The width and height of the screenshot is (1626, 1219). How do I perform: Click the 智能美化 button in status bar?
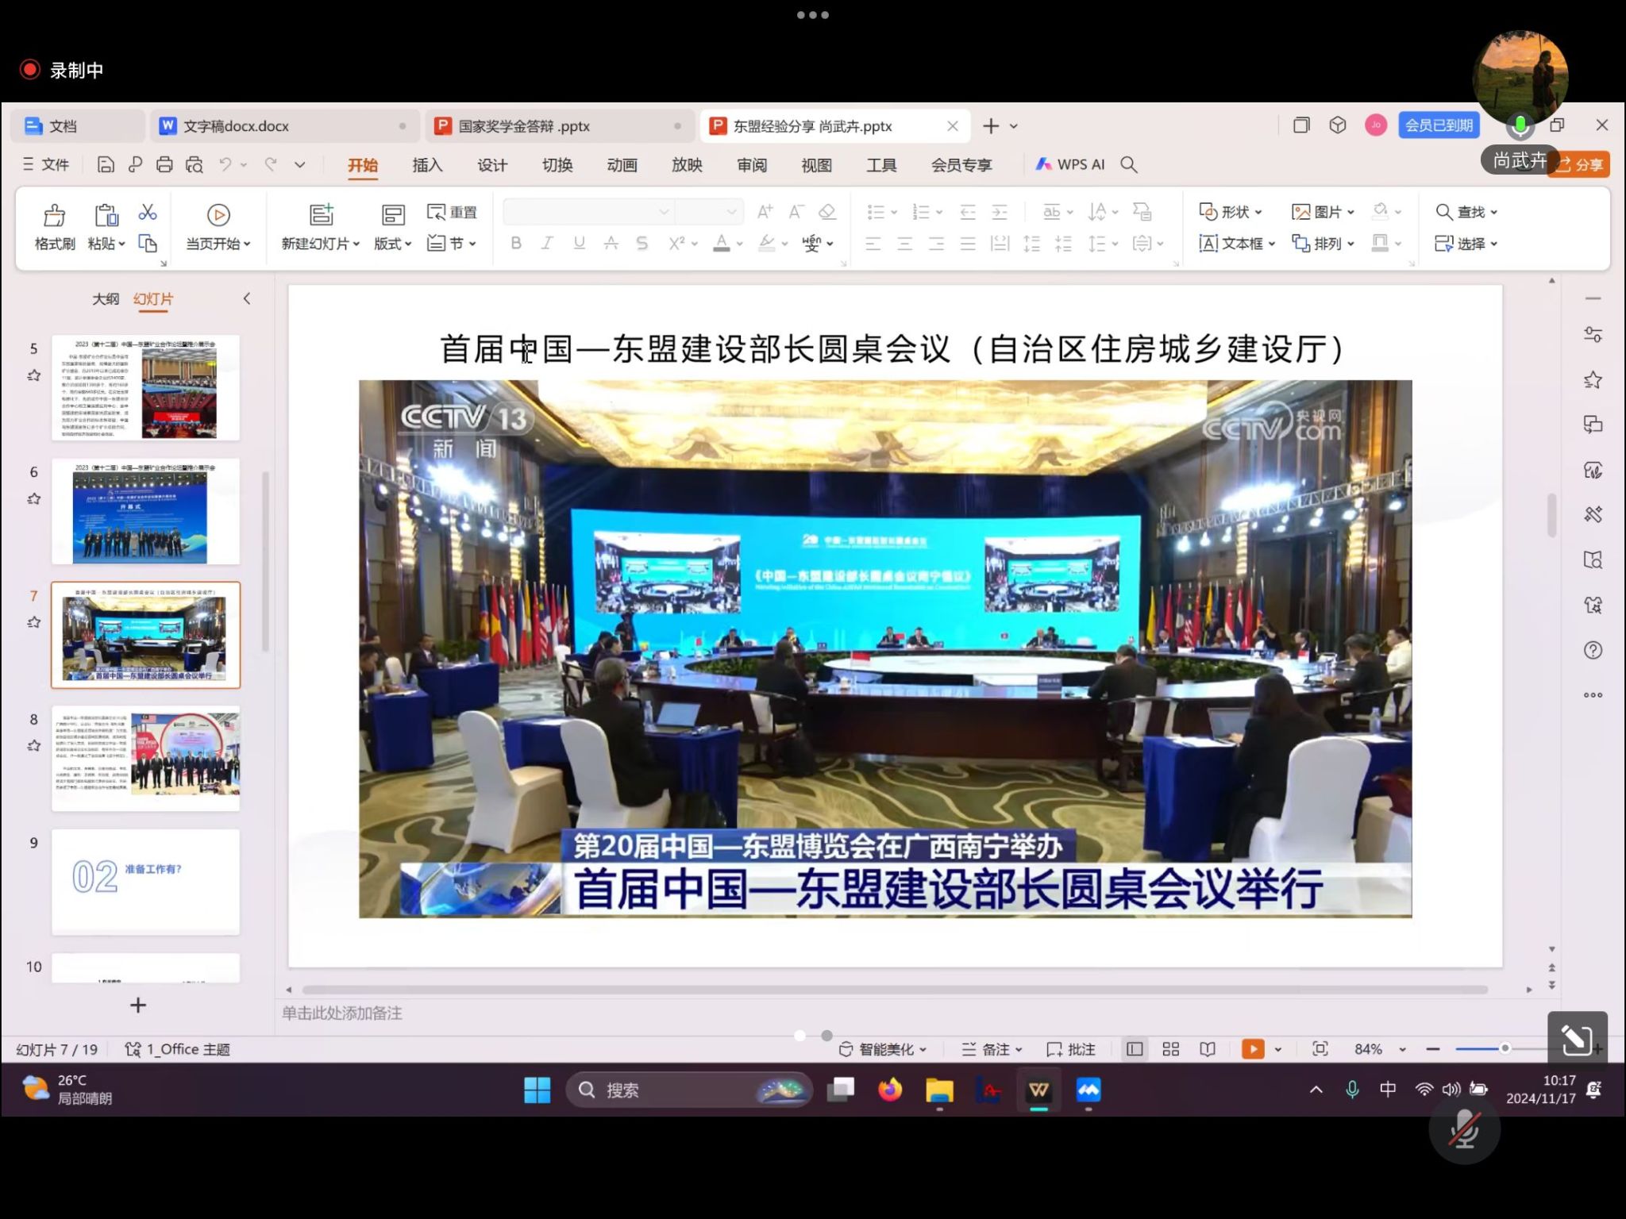pos(883,1049)
